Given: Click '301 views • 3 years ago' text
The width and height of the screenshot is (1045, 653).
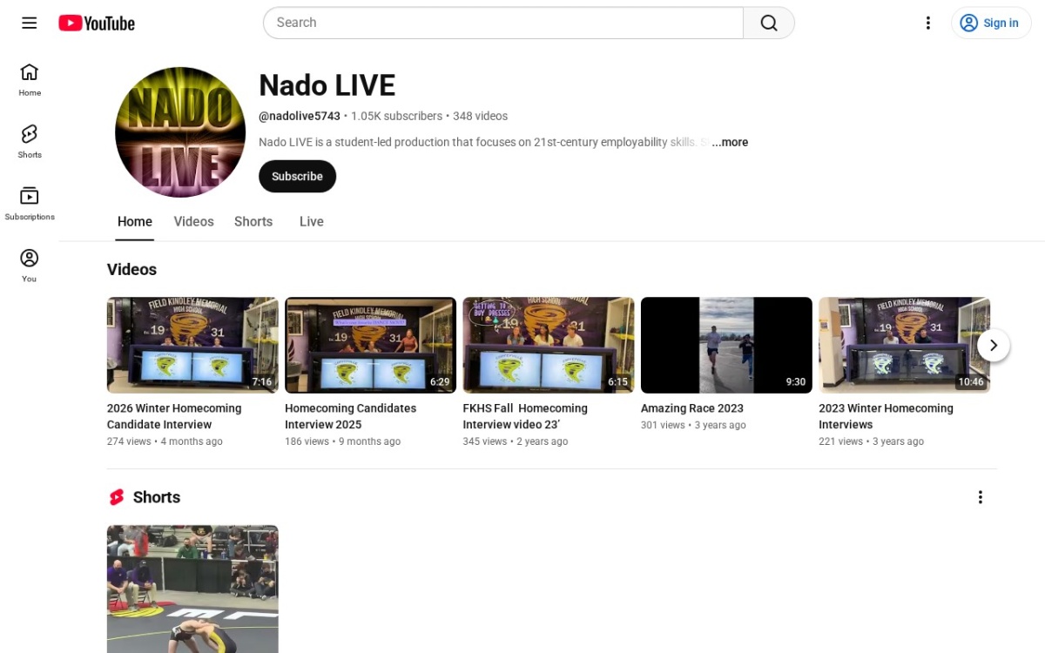Looking at the screenshot, I should pos(693,425).
